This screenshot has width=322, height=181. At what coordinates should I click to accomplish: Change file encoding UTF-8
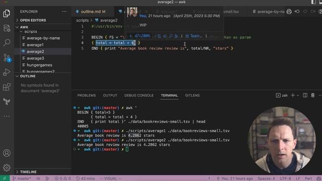(285, 178)
